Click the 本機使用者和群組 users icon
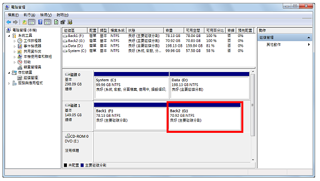This screenshot has width=320, height=181. 20,56
